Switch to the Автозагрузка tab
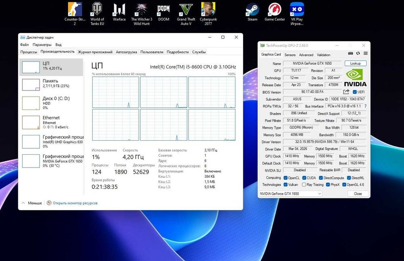 [x=126, y=52]
